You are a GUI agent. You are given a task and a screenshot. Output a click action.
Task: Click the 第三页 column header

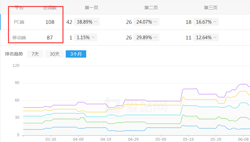click(211, 8)
